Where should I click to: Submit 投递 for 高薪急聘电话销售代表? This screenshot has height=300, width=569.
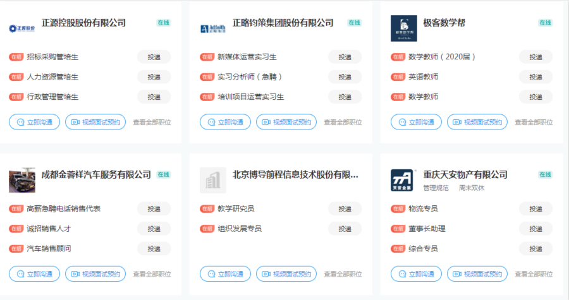point(154,208)
